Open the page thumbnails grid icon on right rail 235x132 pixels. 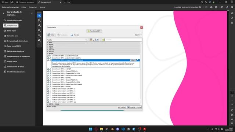(x=232, y=23)
